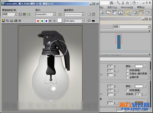Copy rendered image to clipboard
Viewport: 153px width, 113px height.
tap(7, 21)
